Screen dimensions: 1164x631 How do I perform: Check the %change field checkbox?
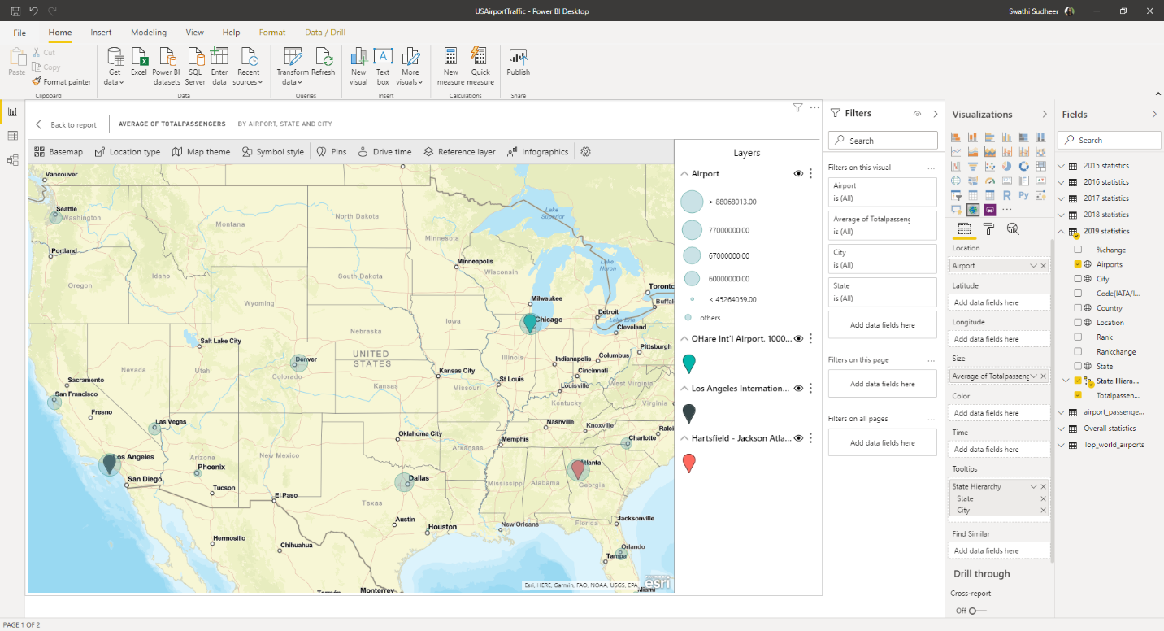click(x=1078, y=250)
